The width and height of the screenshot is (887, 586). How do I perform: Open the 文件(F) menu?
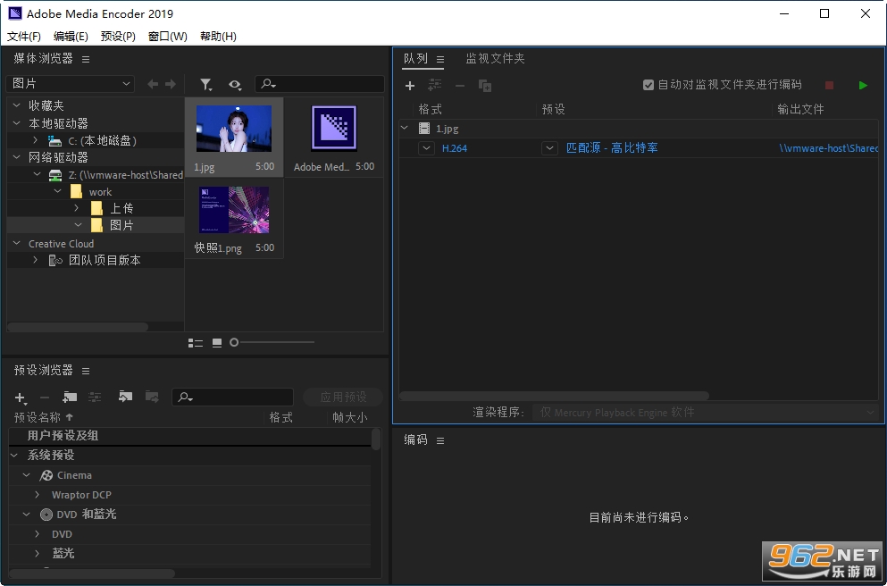coord(24,37)
